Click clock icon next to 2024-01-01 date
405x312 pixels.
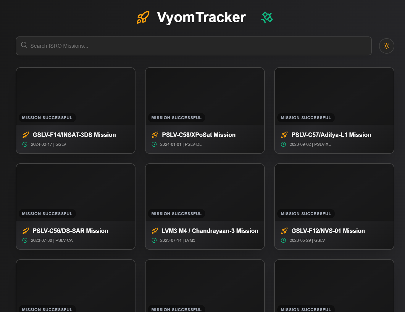pos(154,144)
